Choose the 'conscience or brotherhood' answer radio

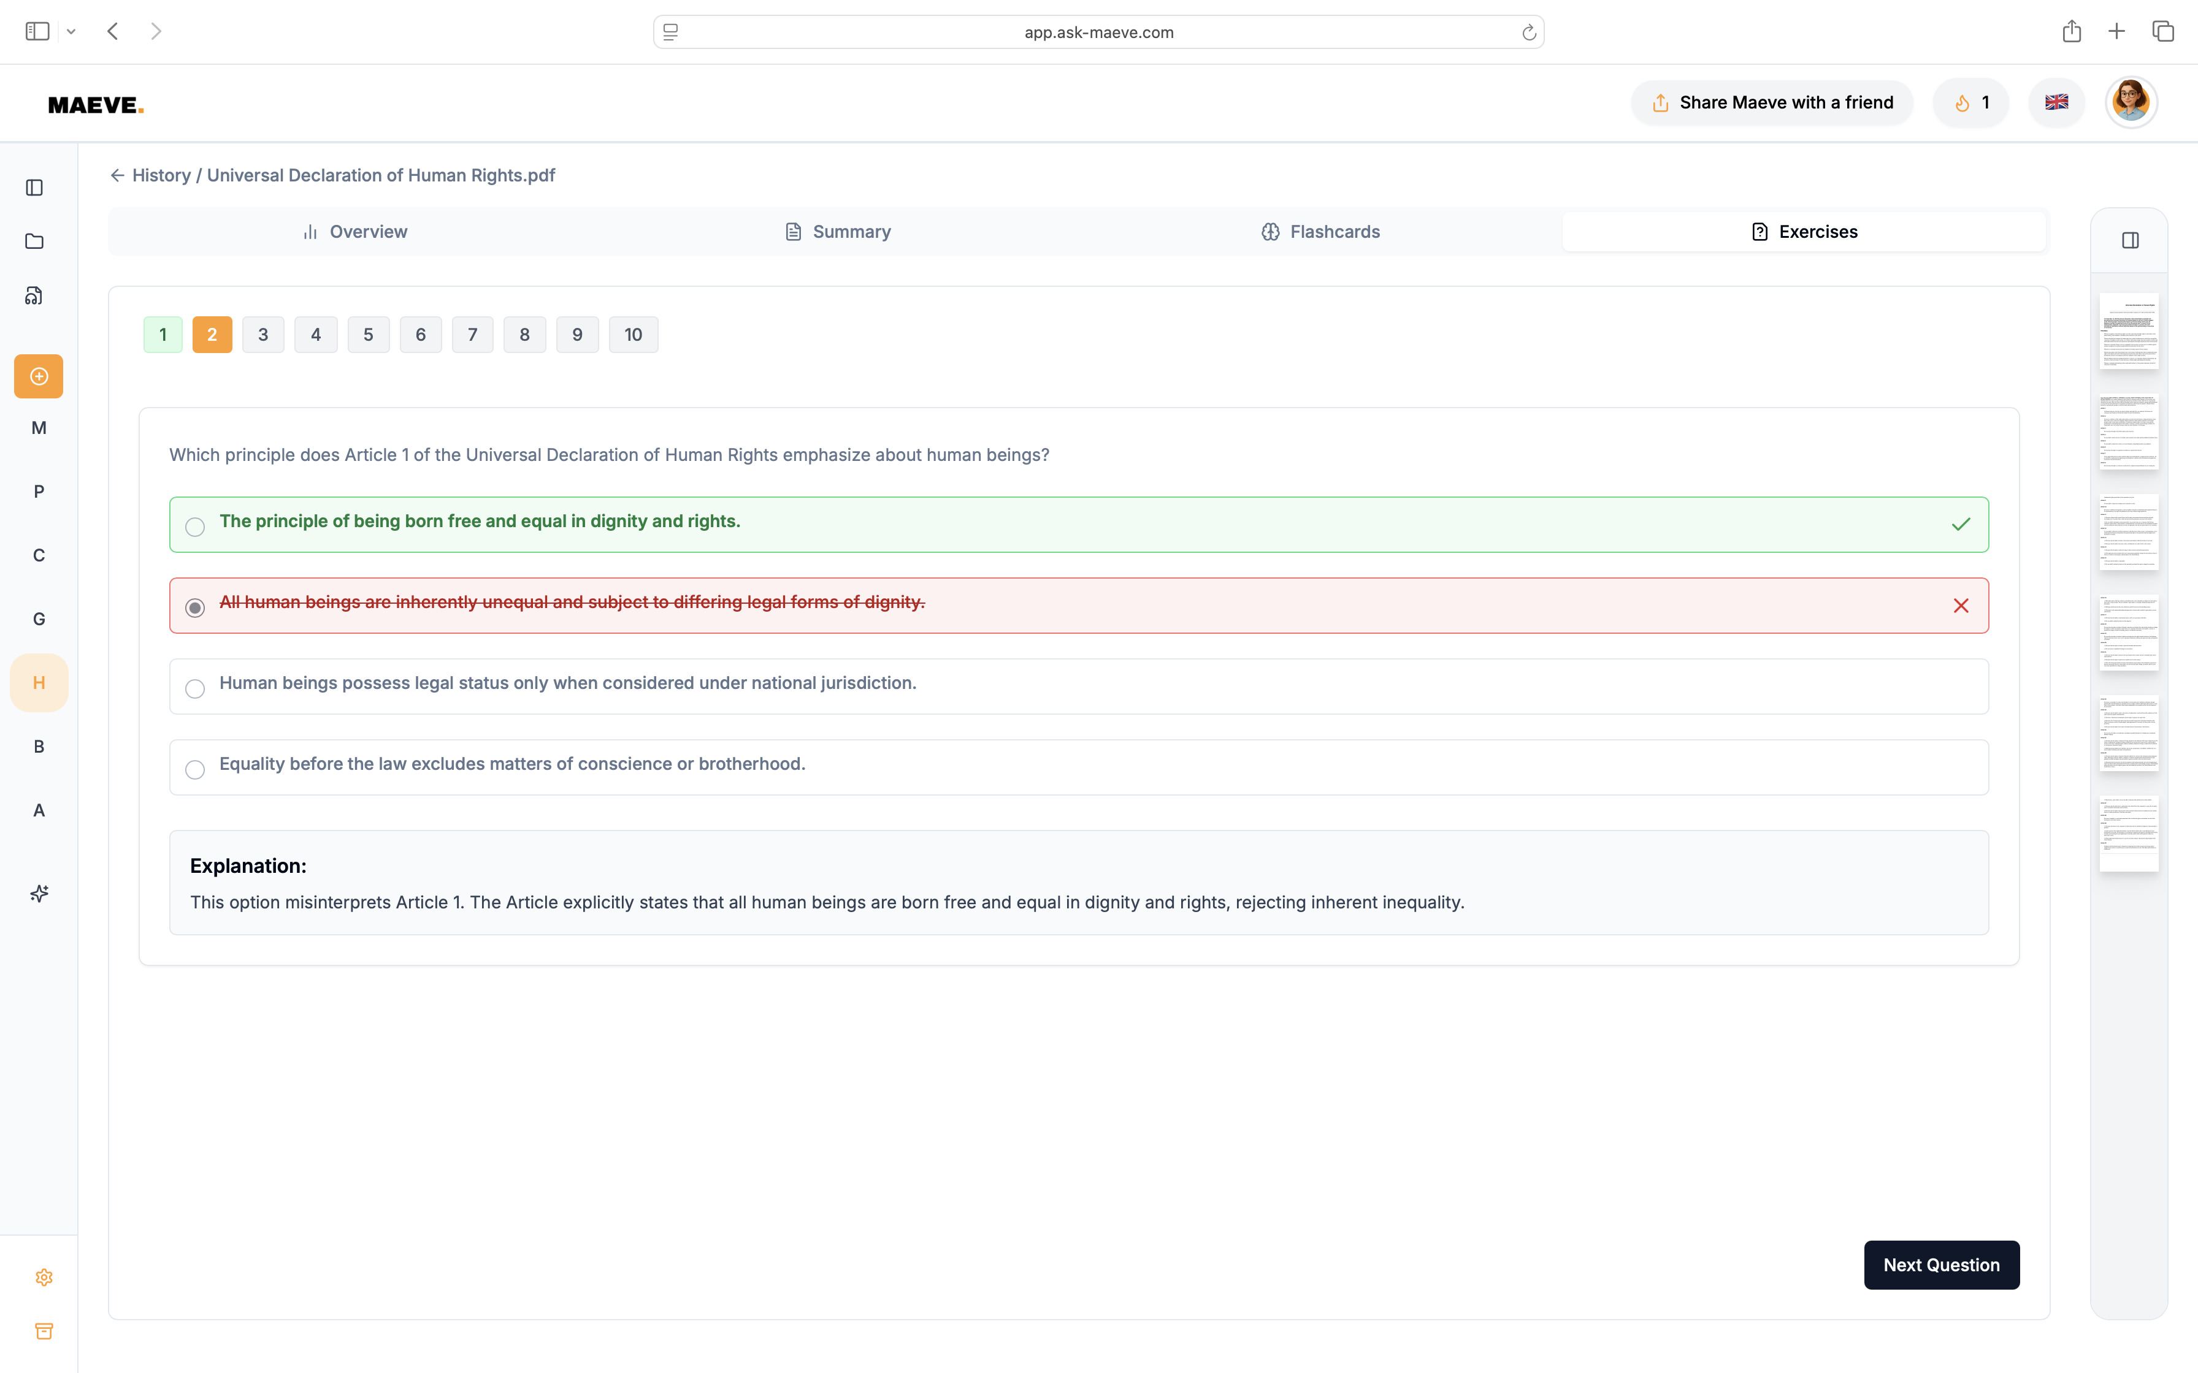coord(194,769)
